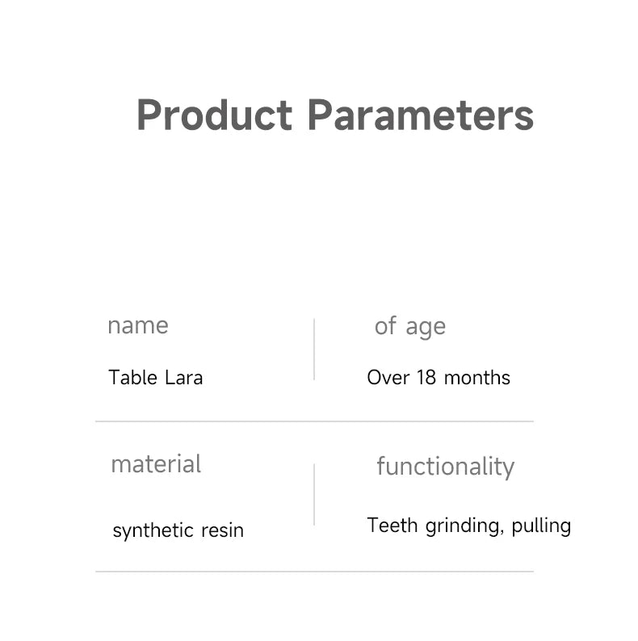Click vertical divider between name and age
638x641 pixels.
(x=314, y=349)
